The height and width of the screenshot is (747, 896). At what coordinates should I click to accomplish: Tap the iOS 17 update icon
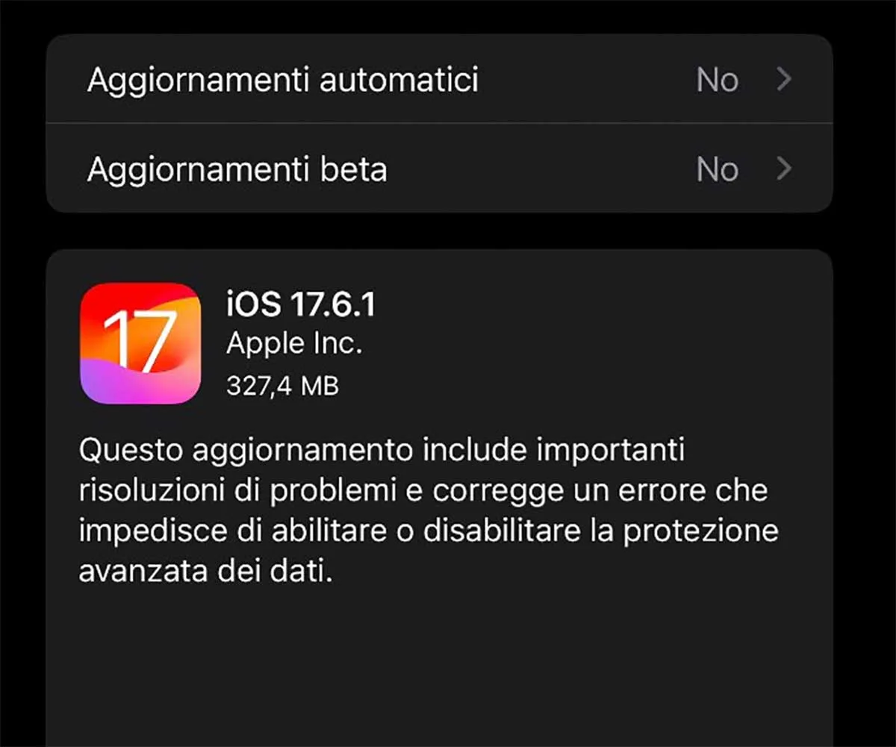click(x=140, y=343)
